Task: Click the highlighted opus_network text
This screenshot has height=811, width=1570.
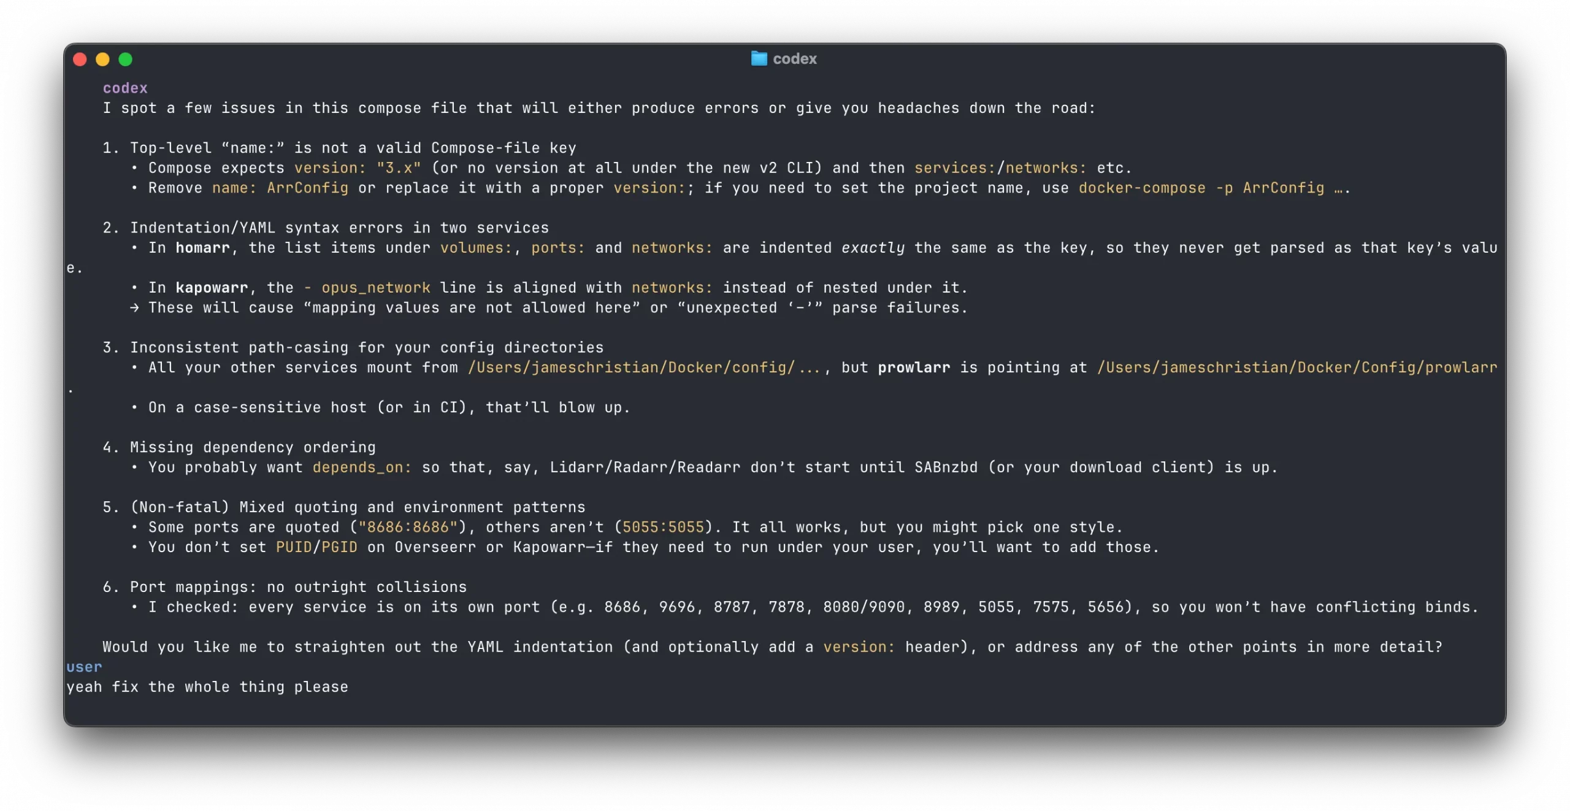Action: 375,288
